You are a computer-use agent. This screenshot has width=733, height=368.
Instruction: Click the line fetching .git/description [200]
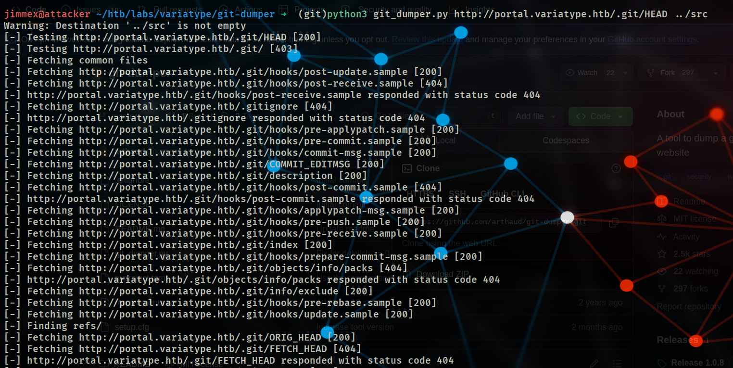[186, 176]
